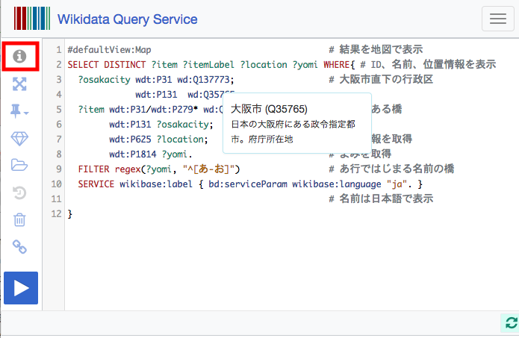The height and width of the screenshot is (338, 519).
Task: Click wd:Q137773 entity in line 3
Action: [205, 80]
